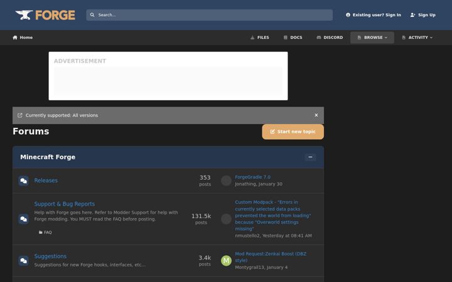Click Montygrail13's green M avatar
This screenshot has height=282, width=452.
(226, 261)
